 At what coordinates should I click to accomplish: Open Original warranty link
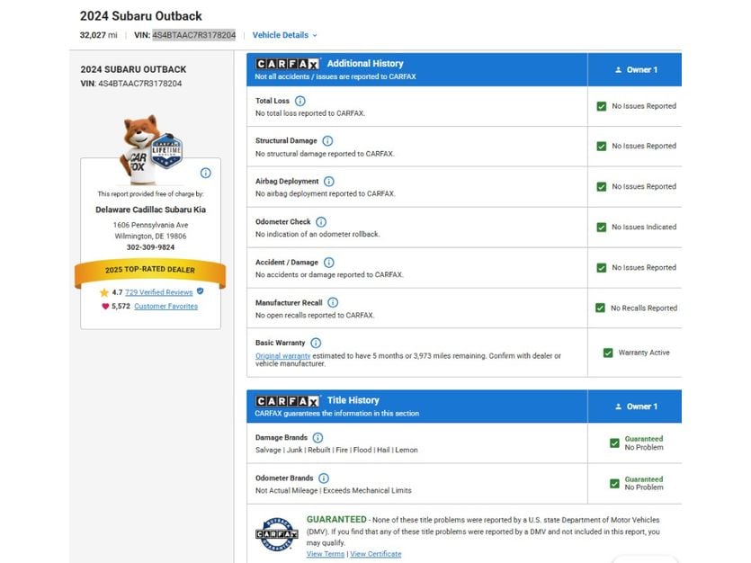[283, 356]
